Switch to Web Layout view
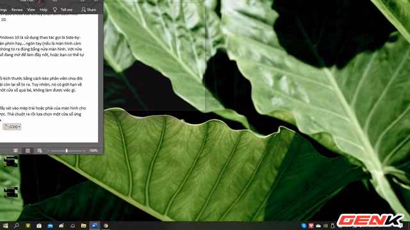Image resolution: width=410 pixels, height=230 pixels. pyautogui.click(x=40, y=151)
